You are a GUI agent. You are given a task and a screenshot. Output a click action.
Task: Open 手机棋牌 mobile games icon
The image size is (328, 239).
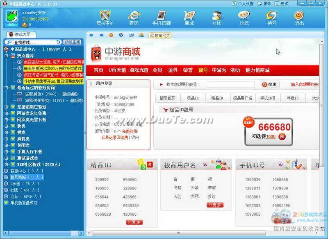[x=162, y=18]
